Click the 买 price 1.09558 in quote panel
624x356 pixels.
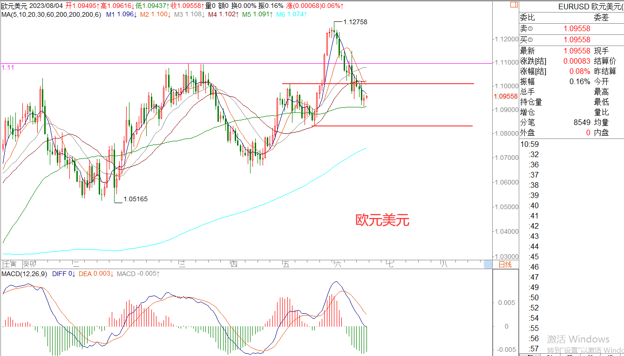tap(577, 40)
